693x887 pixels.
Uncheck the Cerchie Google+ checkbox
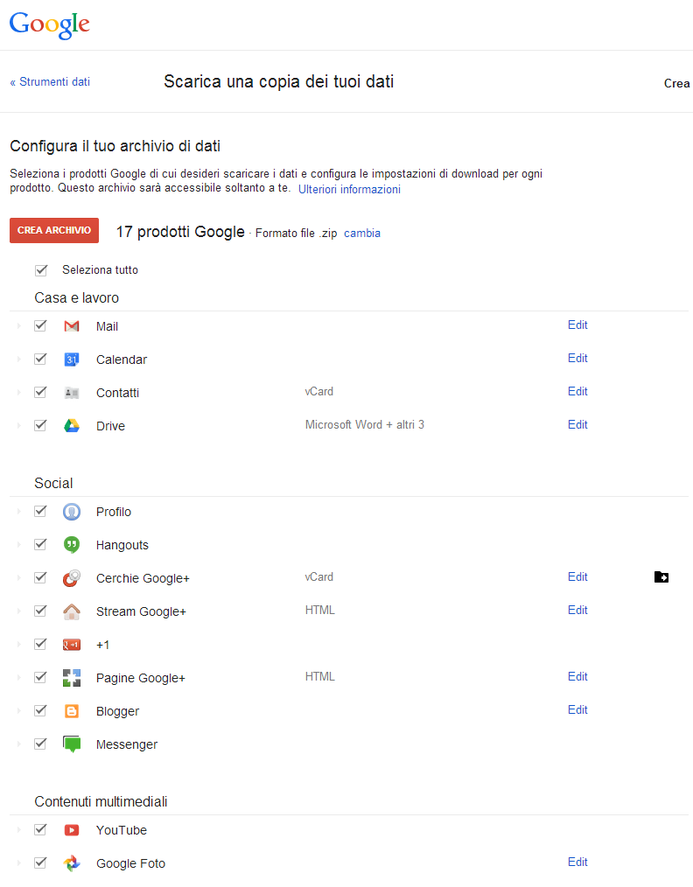40,577
